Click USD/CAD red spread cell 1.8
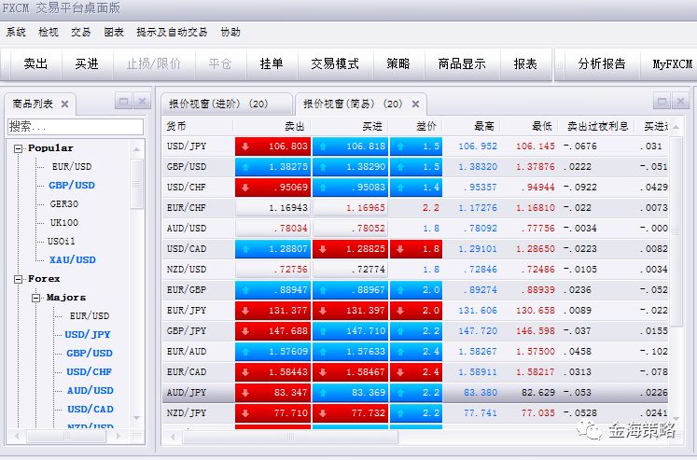Image resolution: width=697 pixels, height=460 pixels. click(416, 249)
